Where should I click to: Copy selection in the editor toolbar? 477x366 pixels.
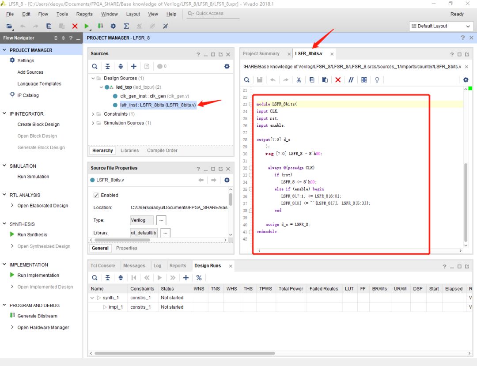tap(312, 79)
